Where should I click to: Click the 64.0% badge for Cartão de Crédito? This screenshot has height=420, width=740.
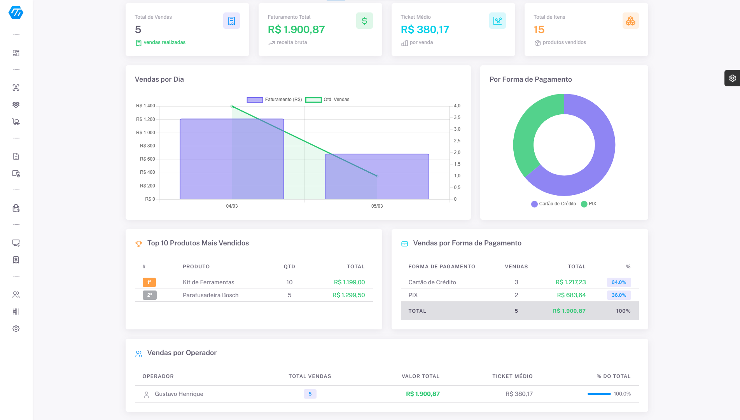618,282
